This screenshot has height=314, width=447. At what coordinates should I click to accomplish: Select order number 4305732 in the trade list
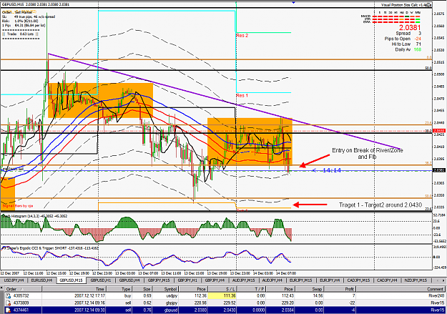21,295
